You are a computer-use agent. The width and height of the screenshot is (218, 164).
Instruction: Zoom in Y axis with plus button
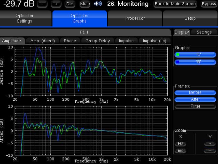tap(210, 144)
